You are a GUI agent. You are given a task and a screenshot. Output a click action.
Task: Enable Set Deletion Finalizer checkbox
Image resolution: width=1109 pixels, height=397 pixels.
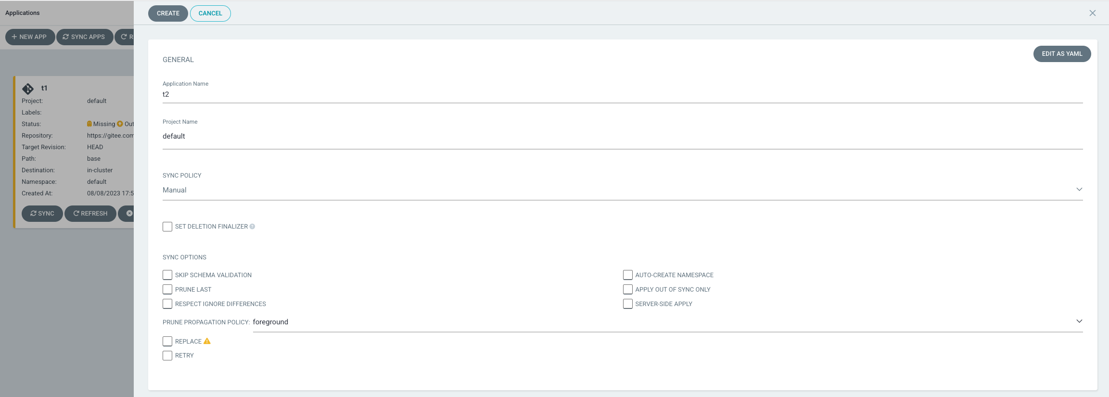pos(167,227)
